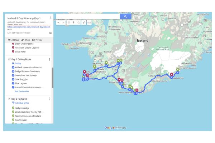The image size is (215, 143).
Task: Click the Add layer button
Action: [14, 40]
